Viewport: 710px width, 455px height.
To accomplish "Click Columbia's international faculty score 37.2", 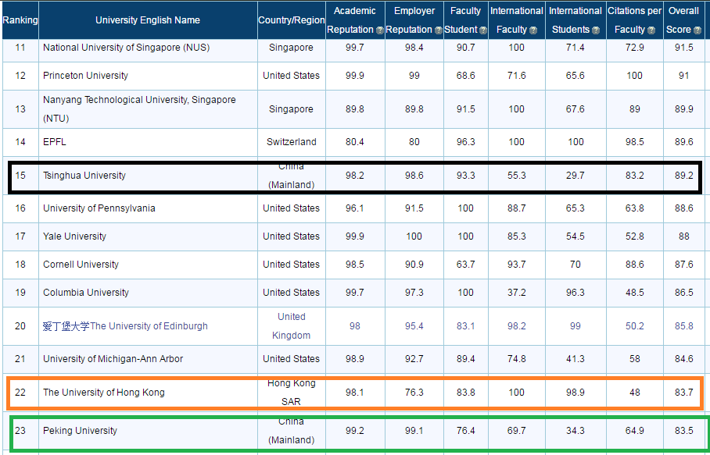I will [x=517, y=293].
